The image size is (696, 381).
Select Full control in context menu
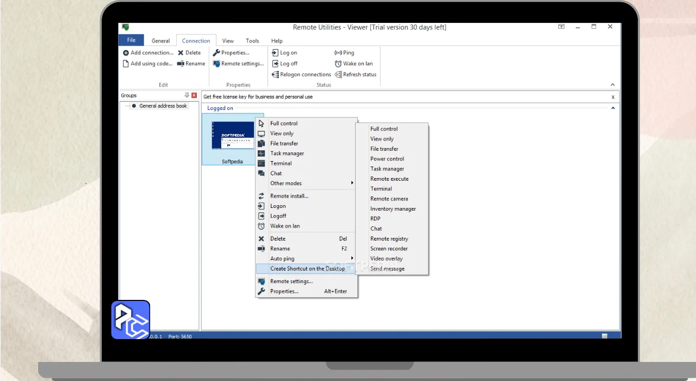tap(284, 124)
